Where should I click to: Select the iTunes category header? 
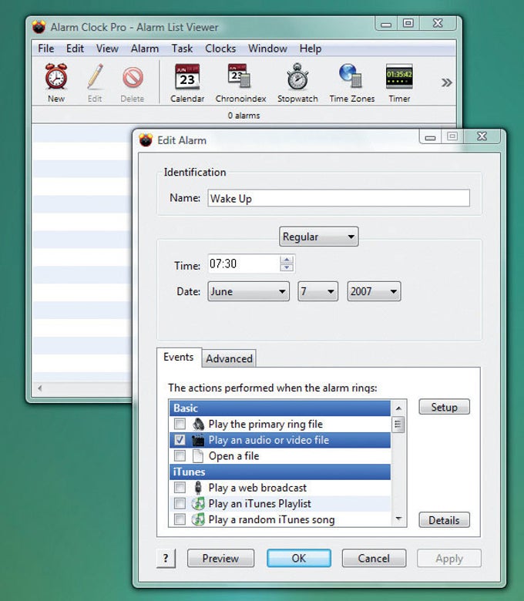tap(280, 472)
